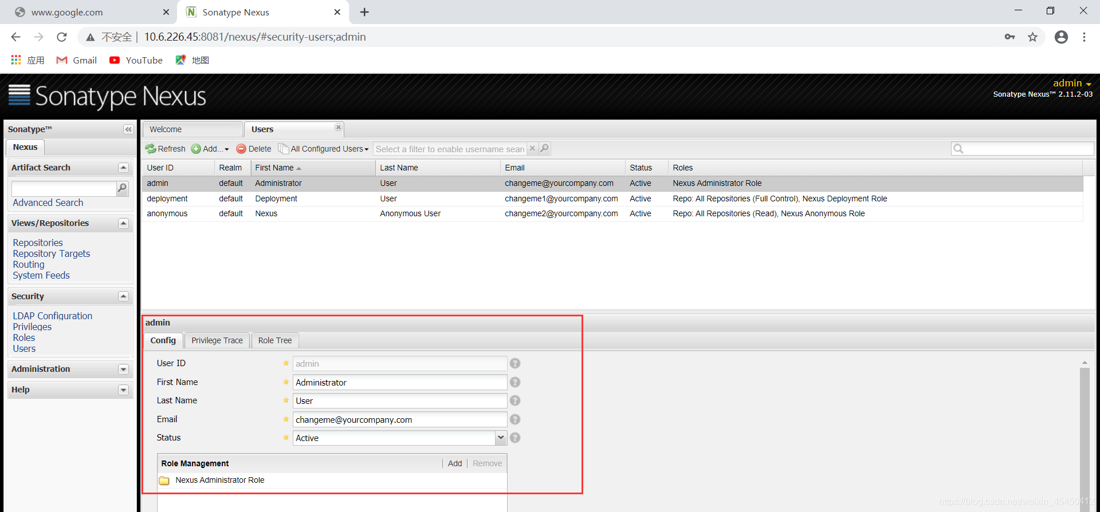Viewport: 1100px width, 512px height.
Task: Click the Last Name field
Action: tap(400, 400)
